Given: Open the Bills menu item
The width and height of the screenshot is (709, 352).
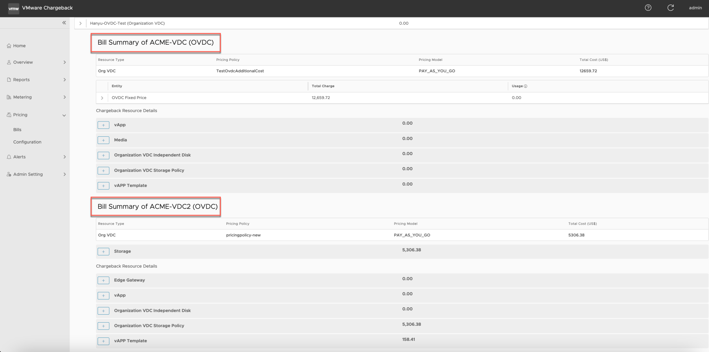Looking at the screenshot, I should pos(17,129).
